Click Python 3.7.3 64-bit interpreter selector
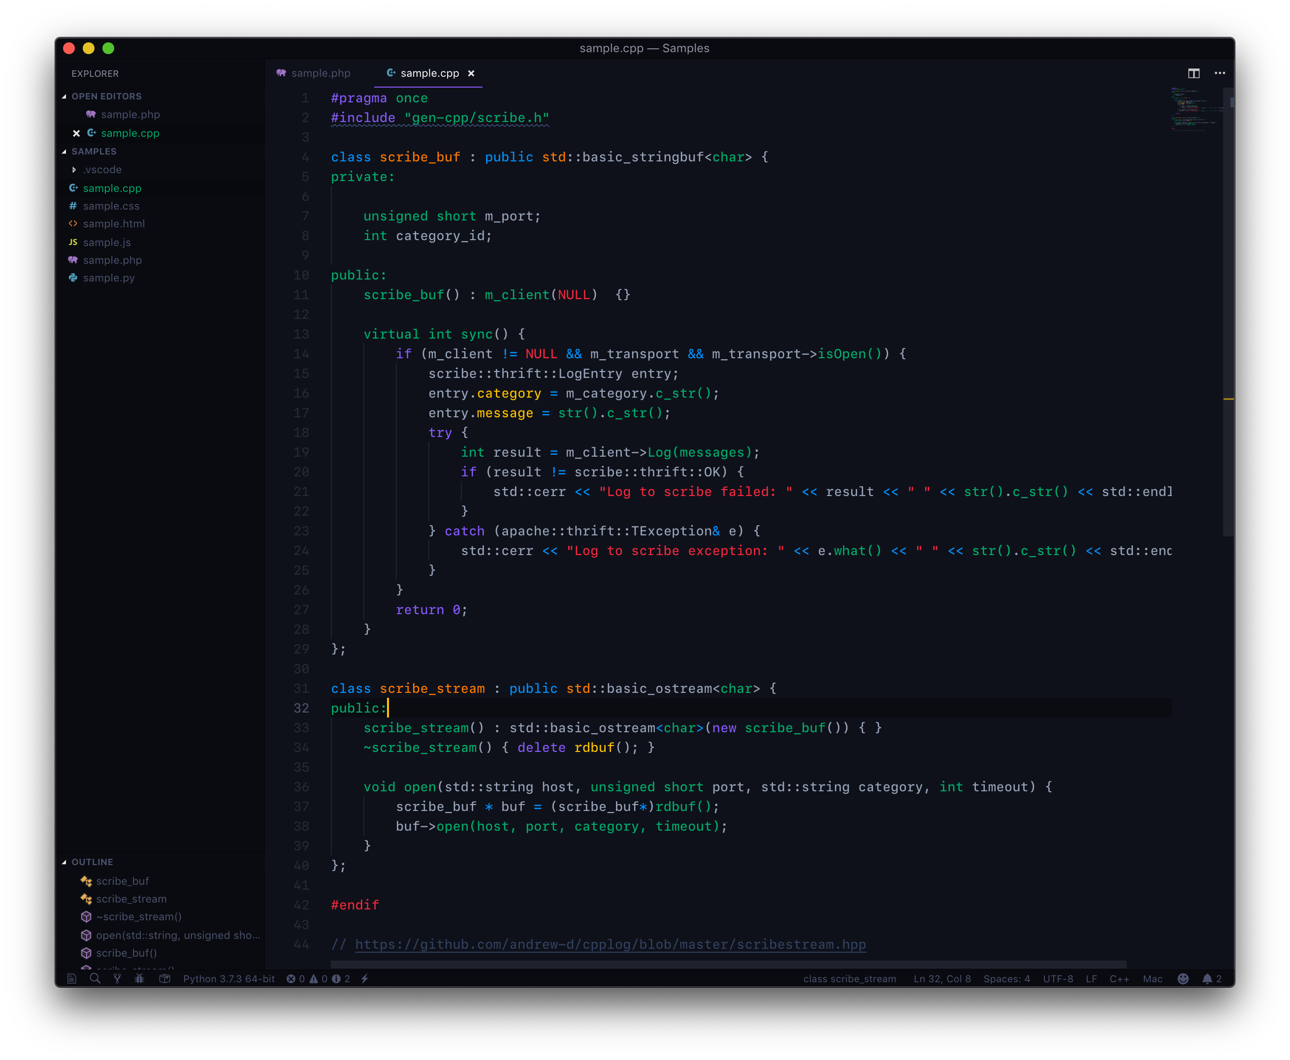 228,979
